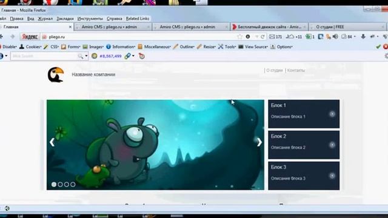Open the Outline dropdown
Screen dimensions: 388x218
tap(184, 47)
